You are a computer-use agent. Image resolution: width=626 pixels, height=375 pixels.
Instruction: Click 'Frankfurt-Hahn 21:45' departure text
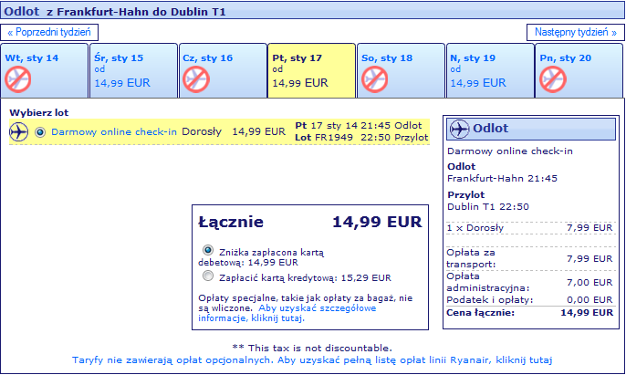[502, 179]
